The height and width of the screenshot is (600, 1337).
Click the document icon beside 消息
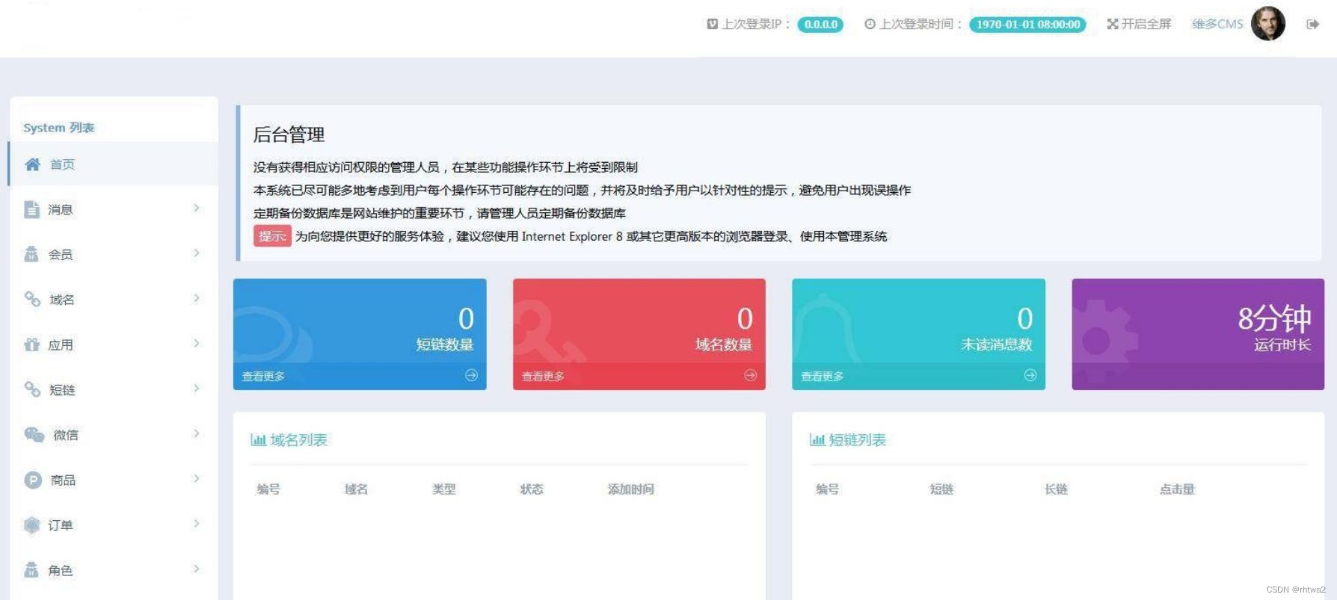coord(31,209)
